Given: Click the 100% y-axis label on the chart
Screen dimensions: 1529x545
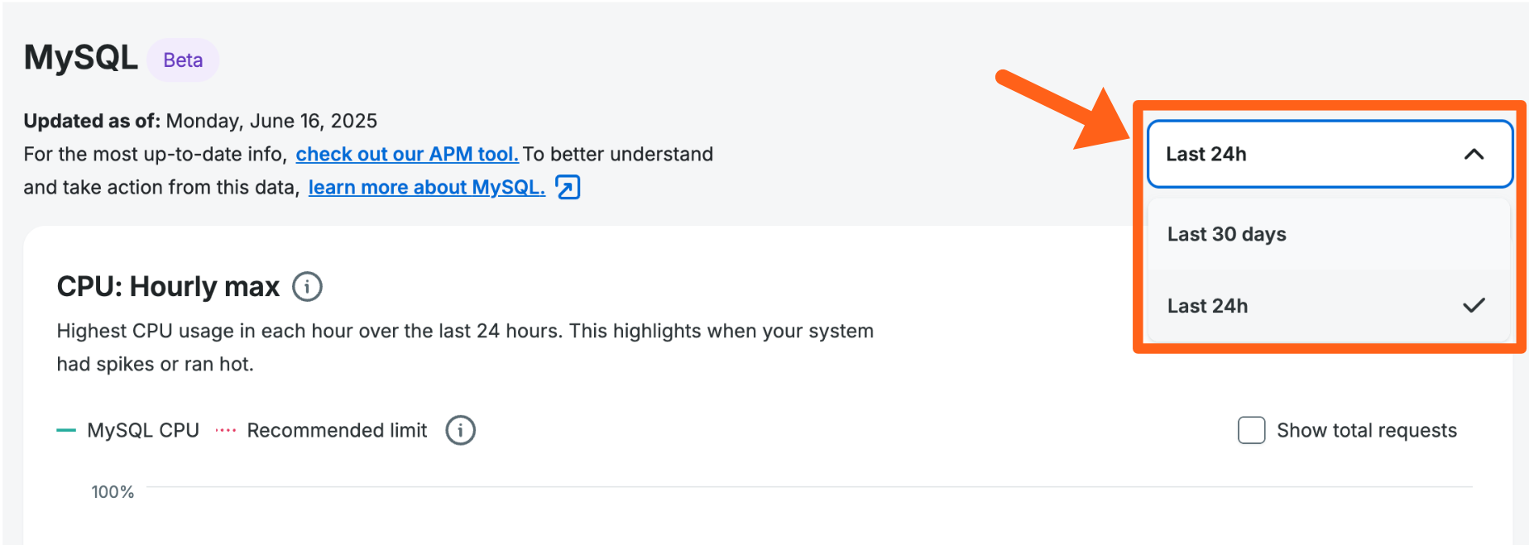Looking at the screenshot, I should click(x=113, y=492).
